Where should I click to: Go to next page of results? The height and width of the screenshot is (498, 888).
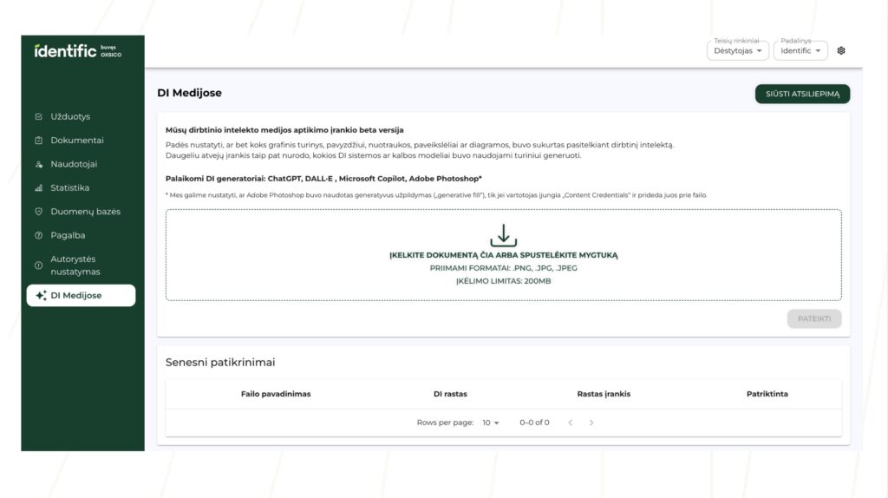591,423
